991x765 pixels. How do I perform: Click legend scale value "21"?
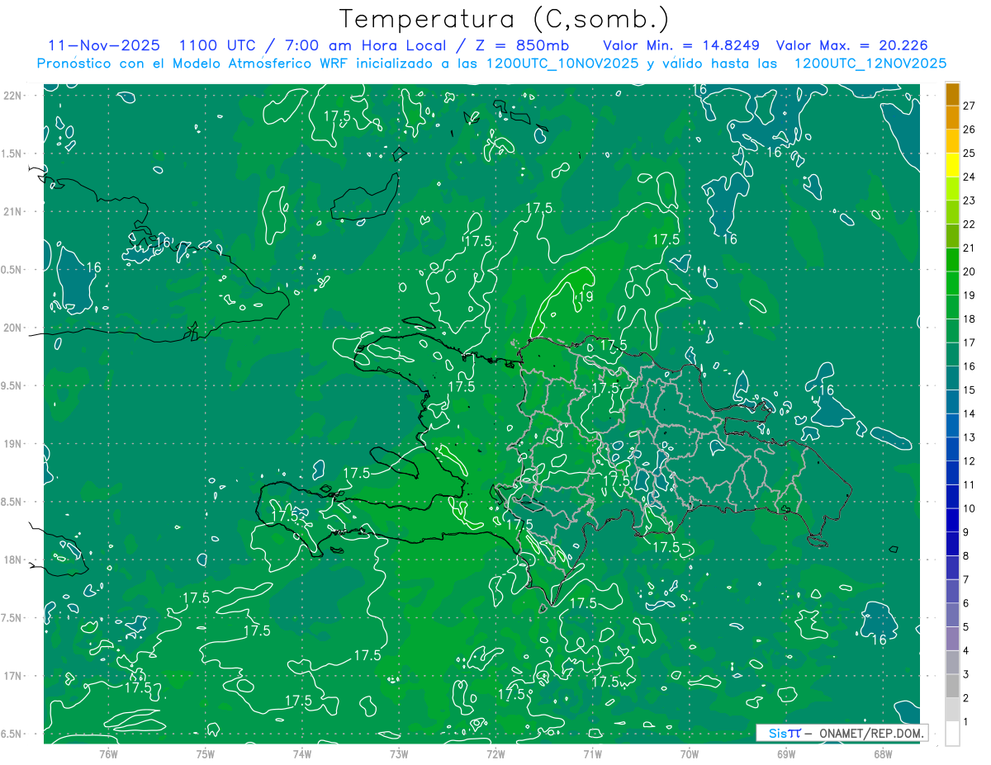pyautogui.click(x=970, y=248)
